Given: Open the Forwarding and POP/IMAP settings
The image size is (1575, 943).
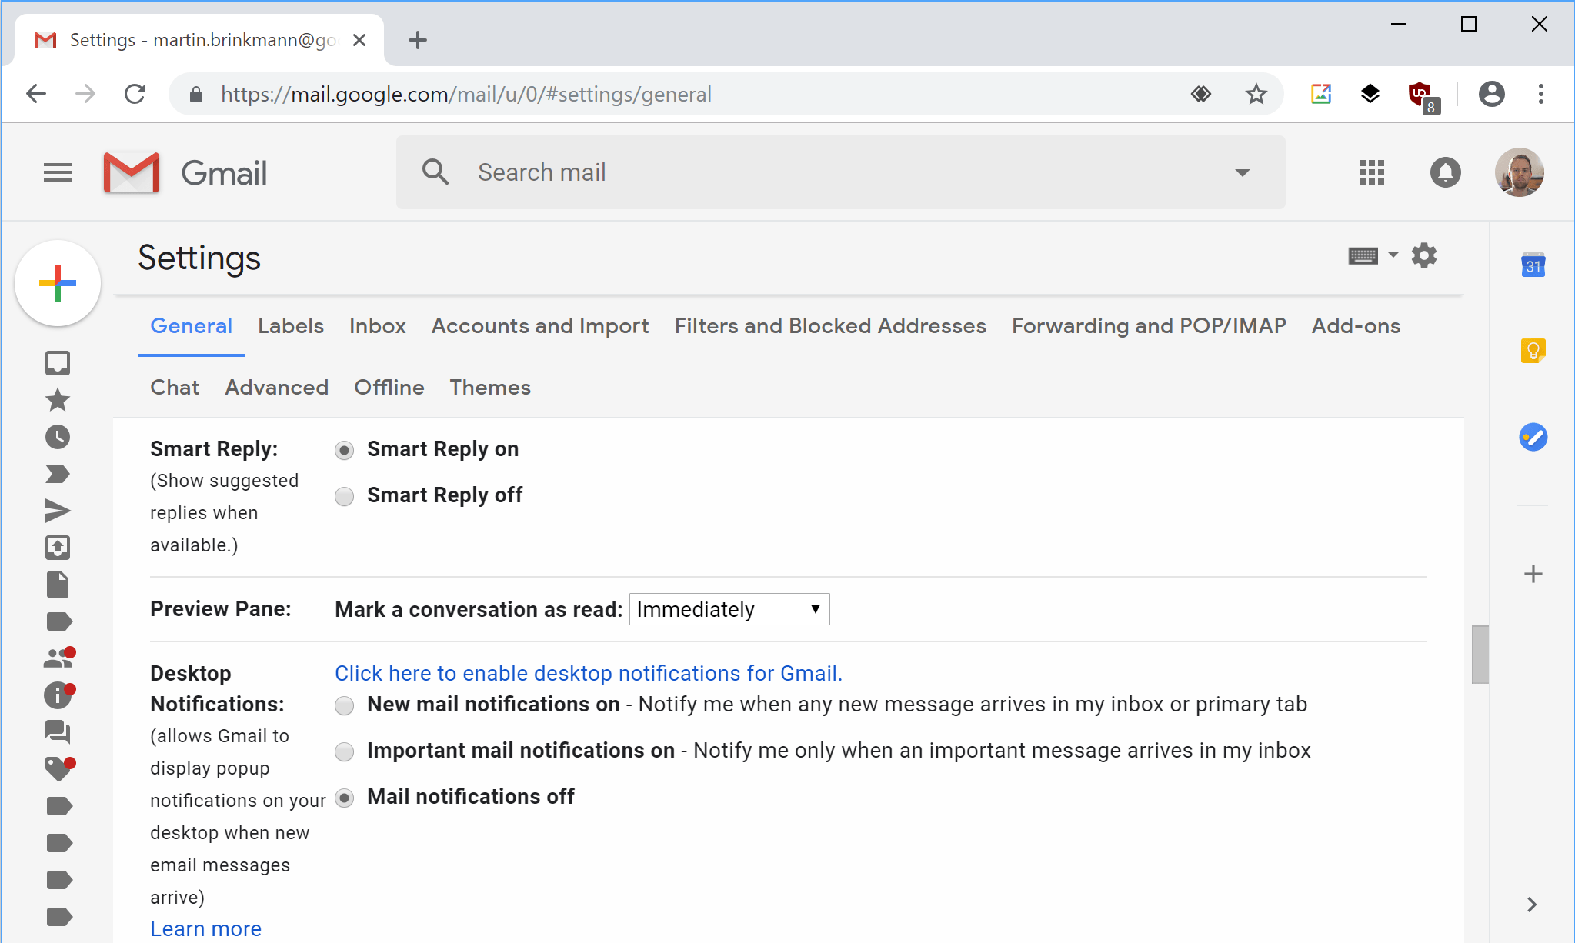Looking at the screenshot, I should 1150,325.
